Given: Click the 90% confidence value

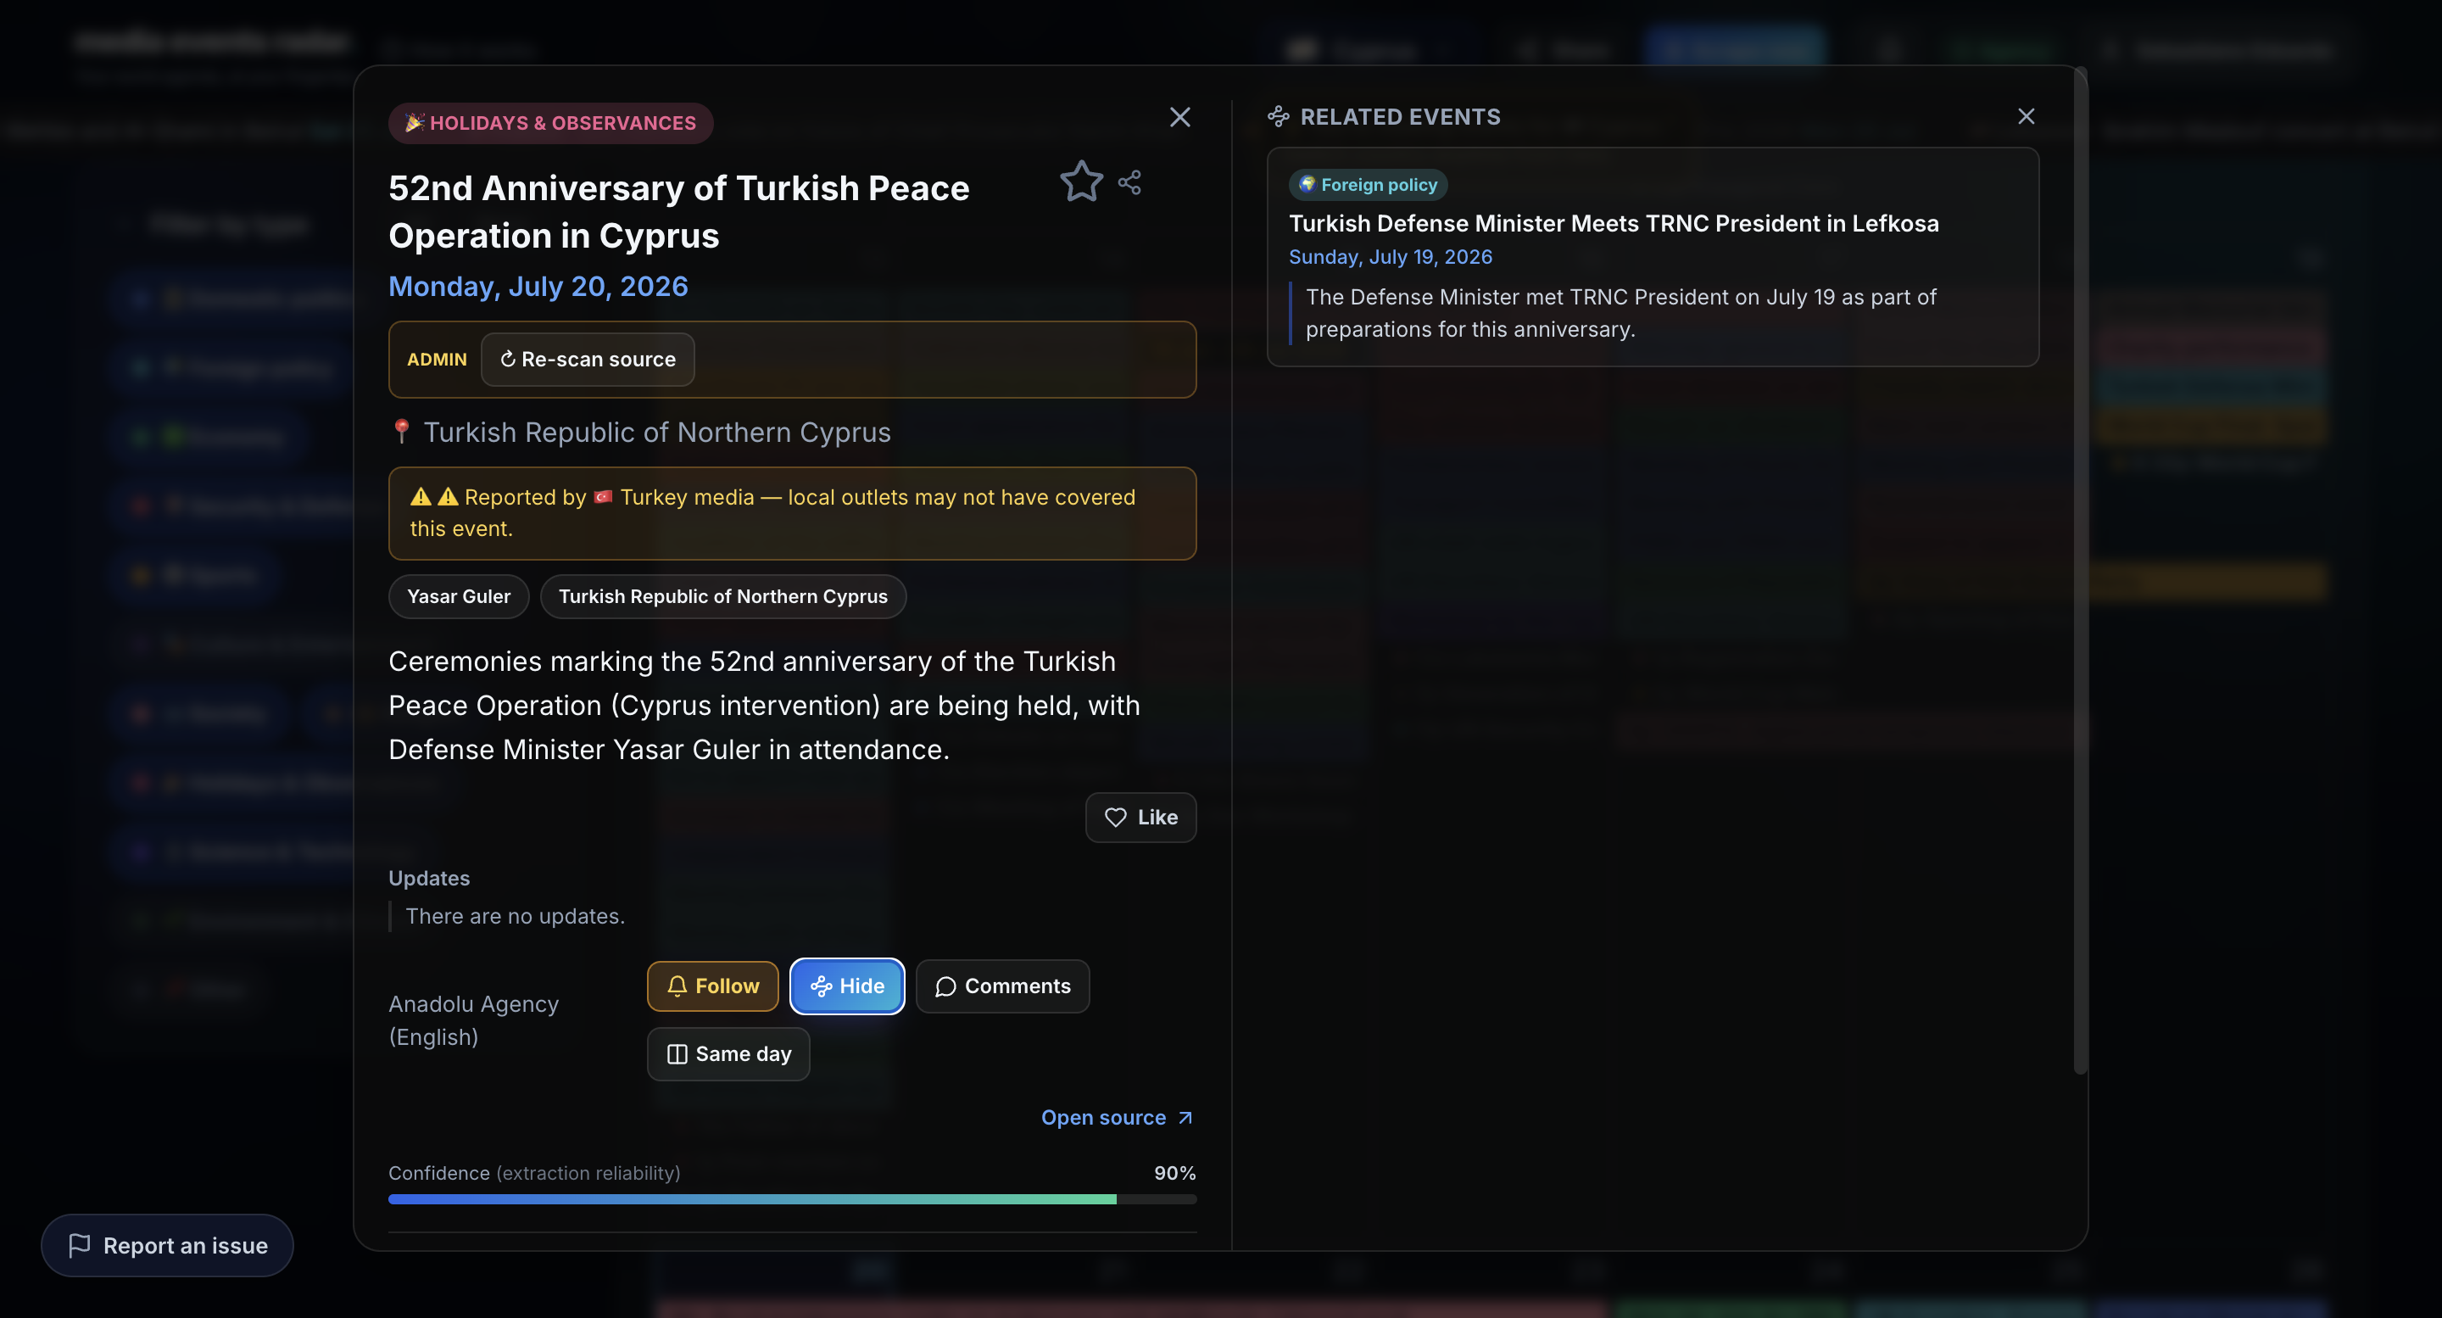Looking at the screenshot, I should pyautogui.click(x=1174, y=1173).
